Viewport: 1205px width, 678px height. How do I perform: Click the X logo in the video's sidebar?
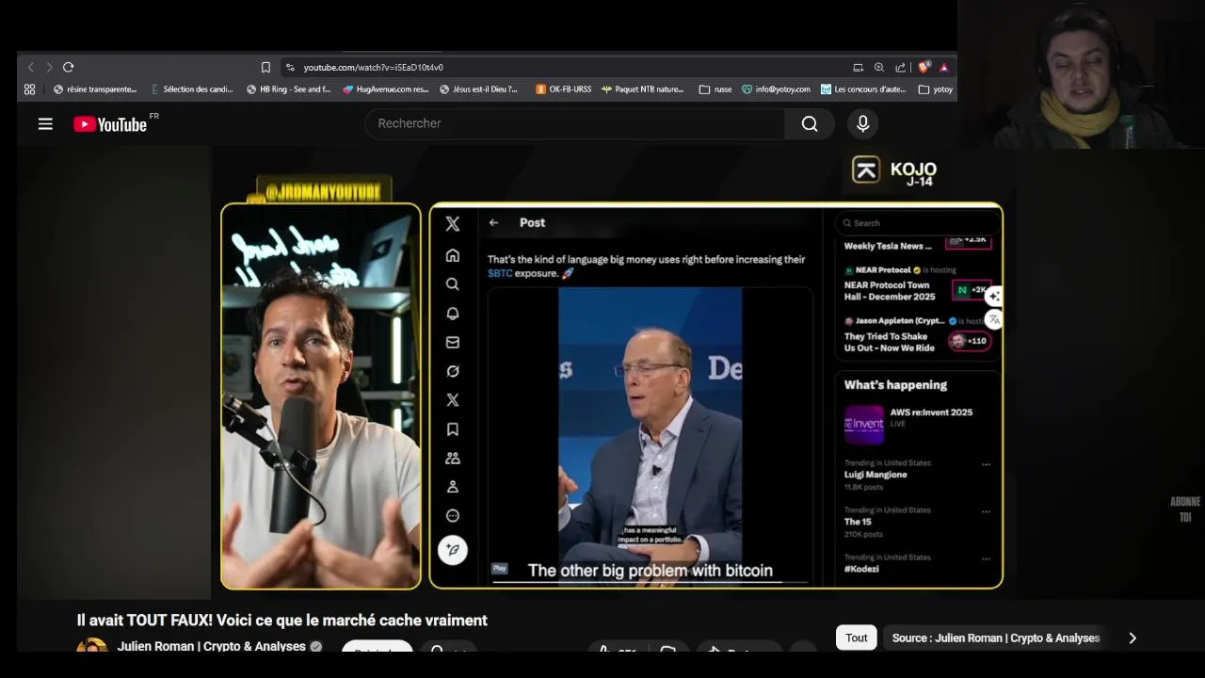(x=453, y=223)
